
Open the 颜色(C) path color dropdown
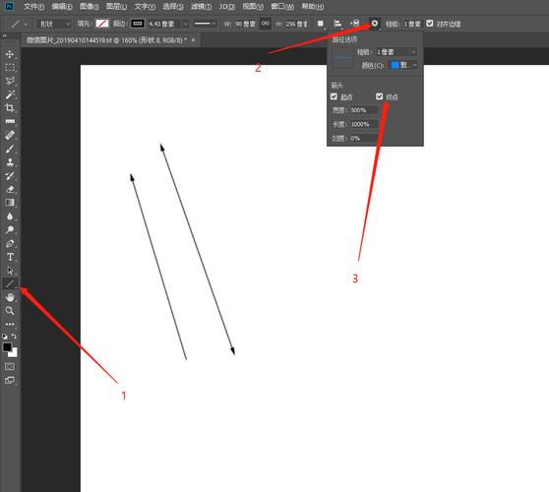pyautogui.click(x=403, y=65)
